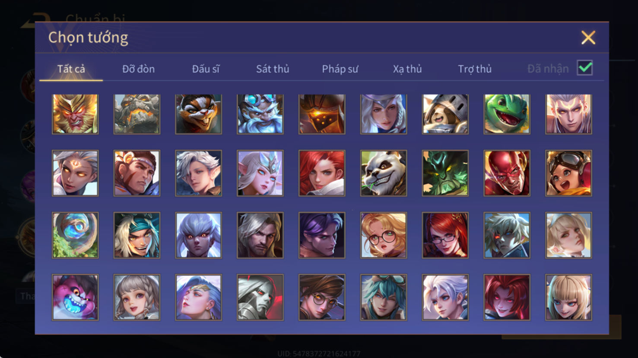The height and width of the screenshot is (358, 638).
Task: Show the Pháp sư hero category
Action: (340, 69)
